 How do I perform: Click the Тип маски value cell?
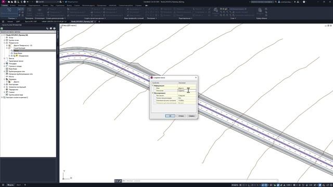[x=187, y=96]
